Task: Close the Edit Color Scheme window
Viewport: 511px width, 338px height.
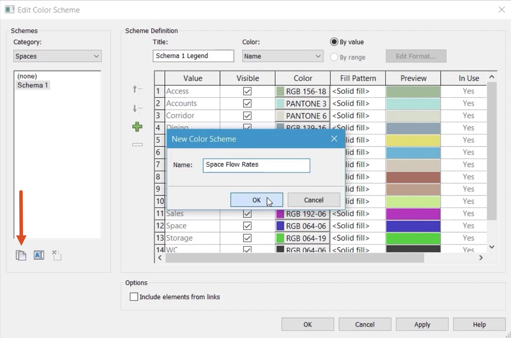Action: point(502,10)
